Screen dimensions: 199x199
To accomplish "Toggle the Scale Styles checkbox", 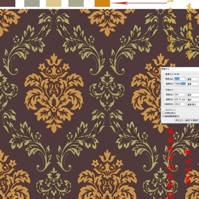I will (164, 110).
